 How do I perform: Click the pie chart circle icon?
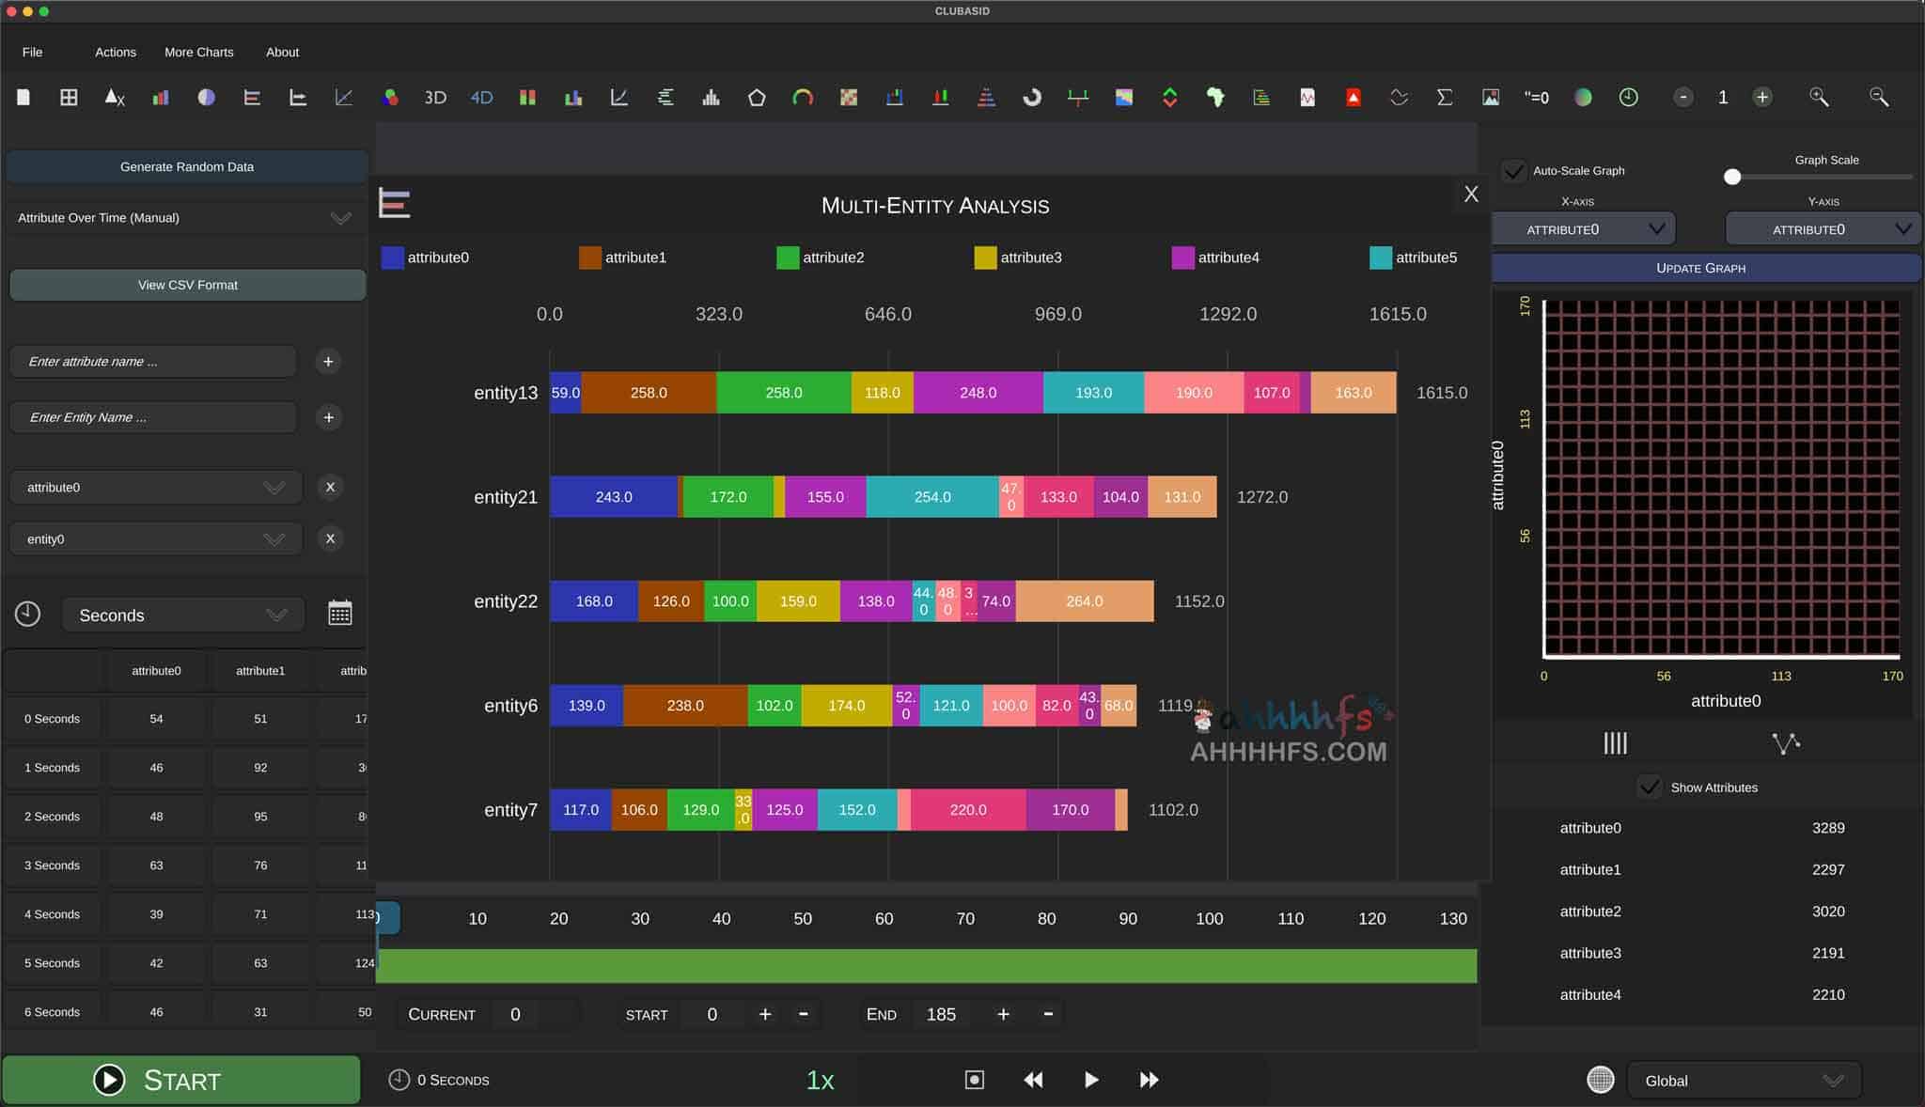point(206,97)
